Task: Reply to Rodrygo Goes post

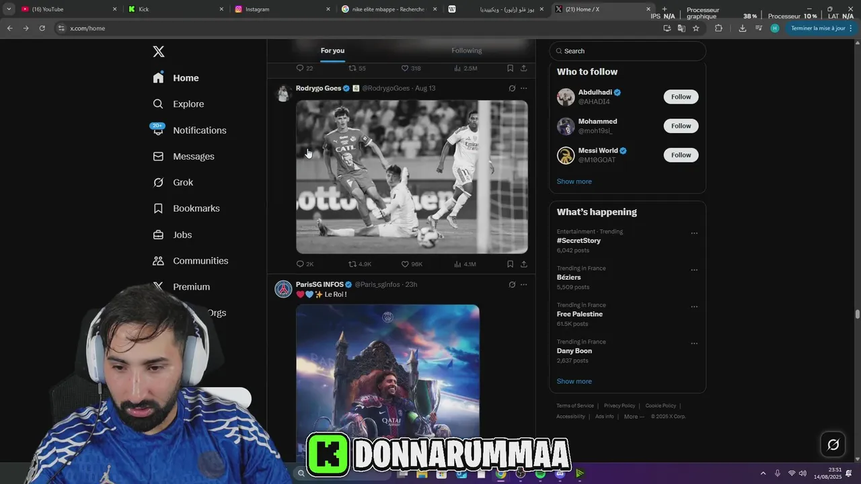Action: pyautogui.click(x=305, y=264)
